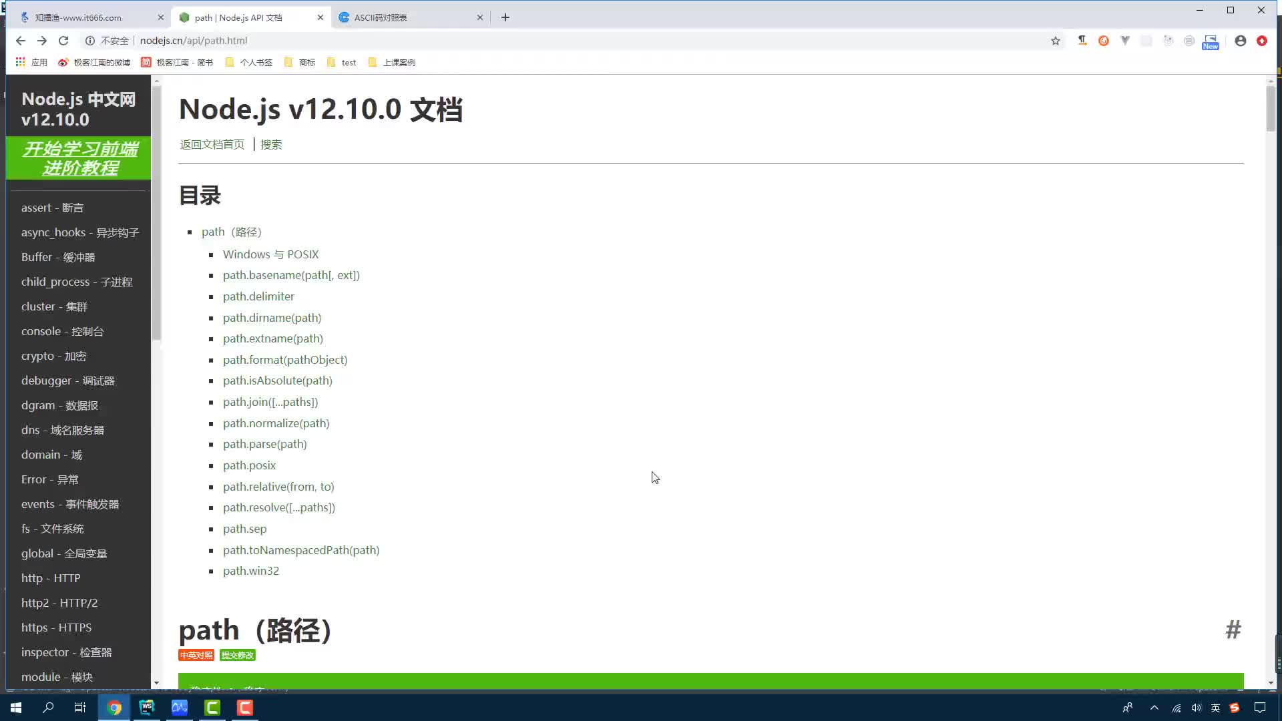Click the main page vertical scrollbar thumb
The height and width of the screenshot is (721, 1282).
pos(1271,109)
